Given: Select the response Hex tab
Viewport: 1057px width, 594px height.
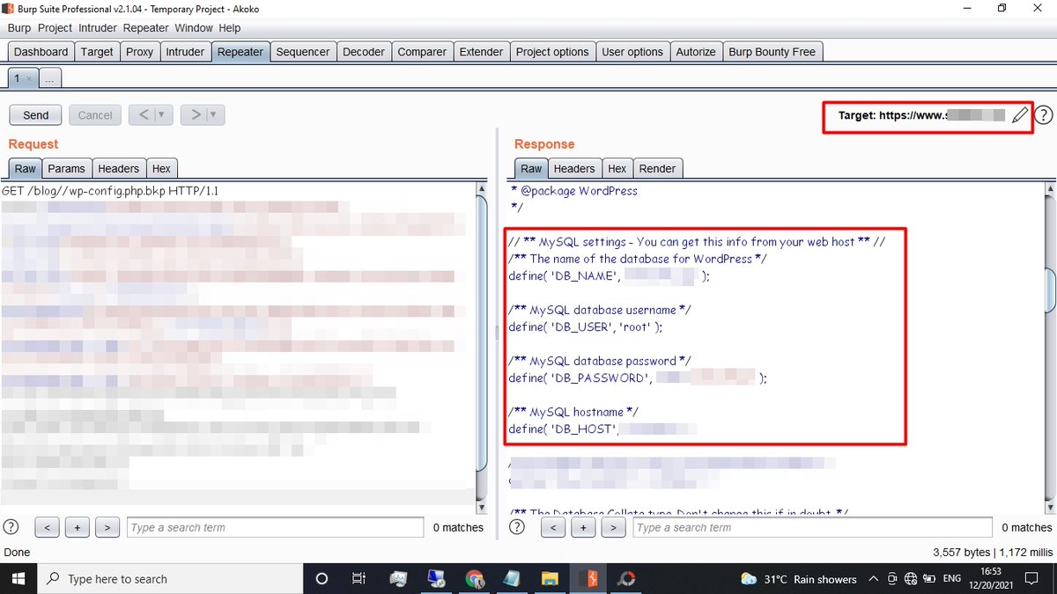Looking at the screenshot, I should pos(617,168).
